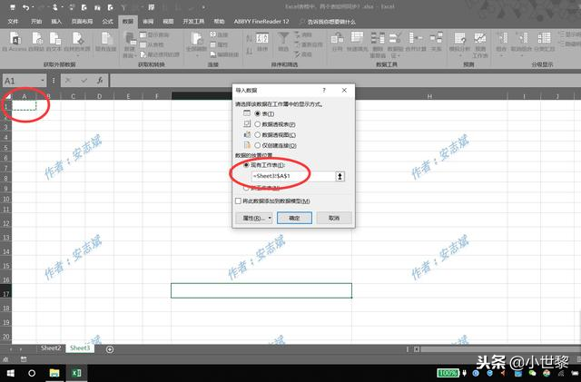Select the PivotTable Report (数据透视表) radio option
This screenshot has height=382, width=581.
point(258,124)
